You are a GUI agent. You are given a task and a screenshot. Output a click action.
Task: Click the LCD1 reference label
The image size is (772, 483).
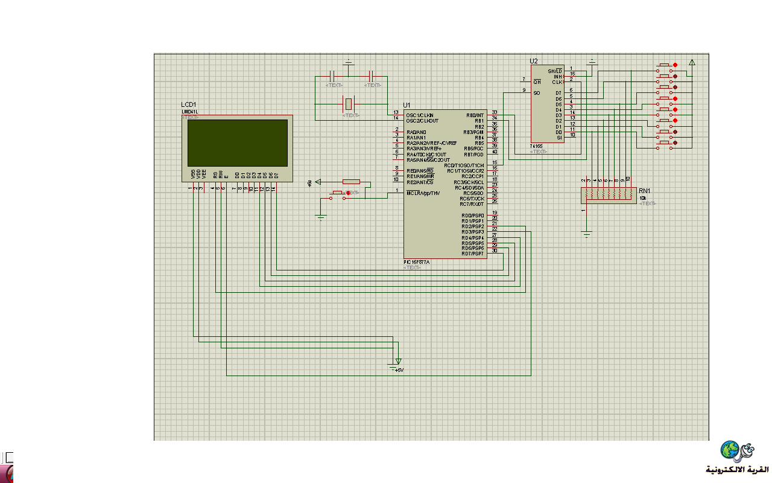pos(188,105)
